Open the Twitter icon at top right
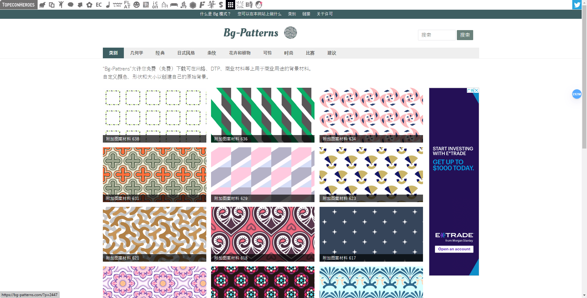Screen dimensions: 587x298 pos(577,5)
